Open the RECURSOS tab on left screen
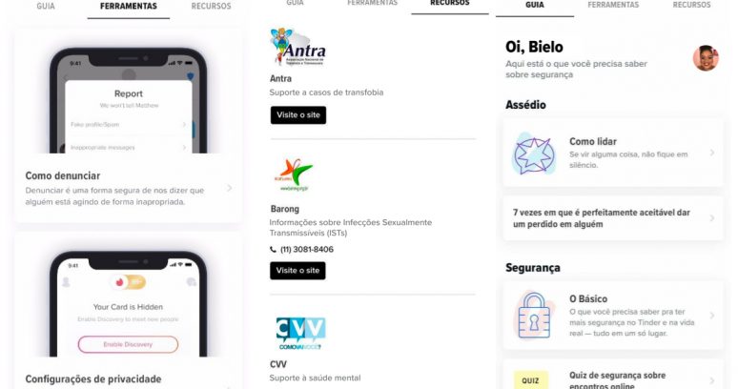The height and width of the screenshot is (389, 738). (x=212, y=7)
